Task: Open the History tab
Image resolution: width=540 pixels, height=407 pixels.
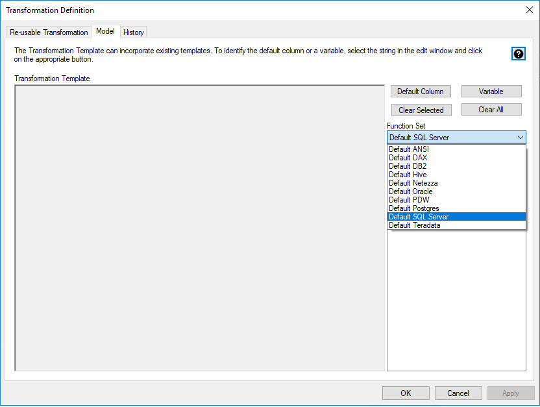Action: pyautogui.click(x=134, y=32)
